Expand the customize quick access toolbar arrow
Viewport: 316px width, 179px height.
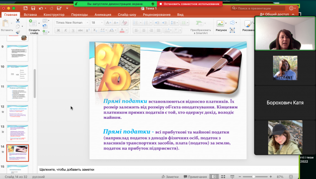(x=67, y=8)
